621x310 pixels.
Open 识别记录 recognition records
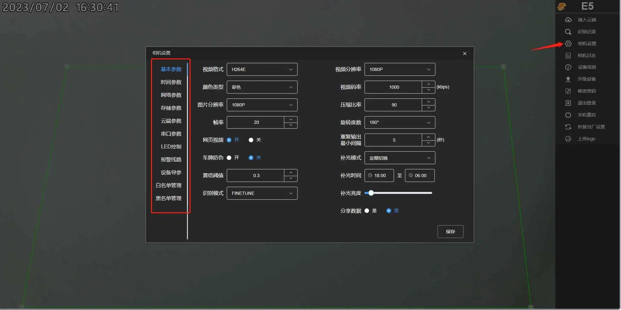587,32
